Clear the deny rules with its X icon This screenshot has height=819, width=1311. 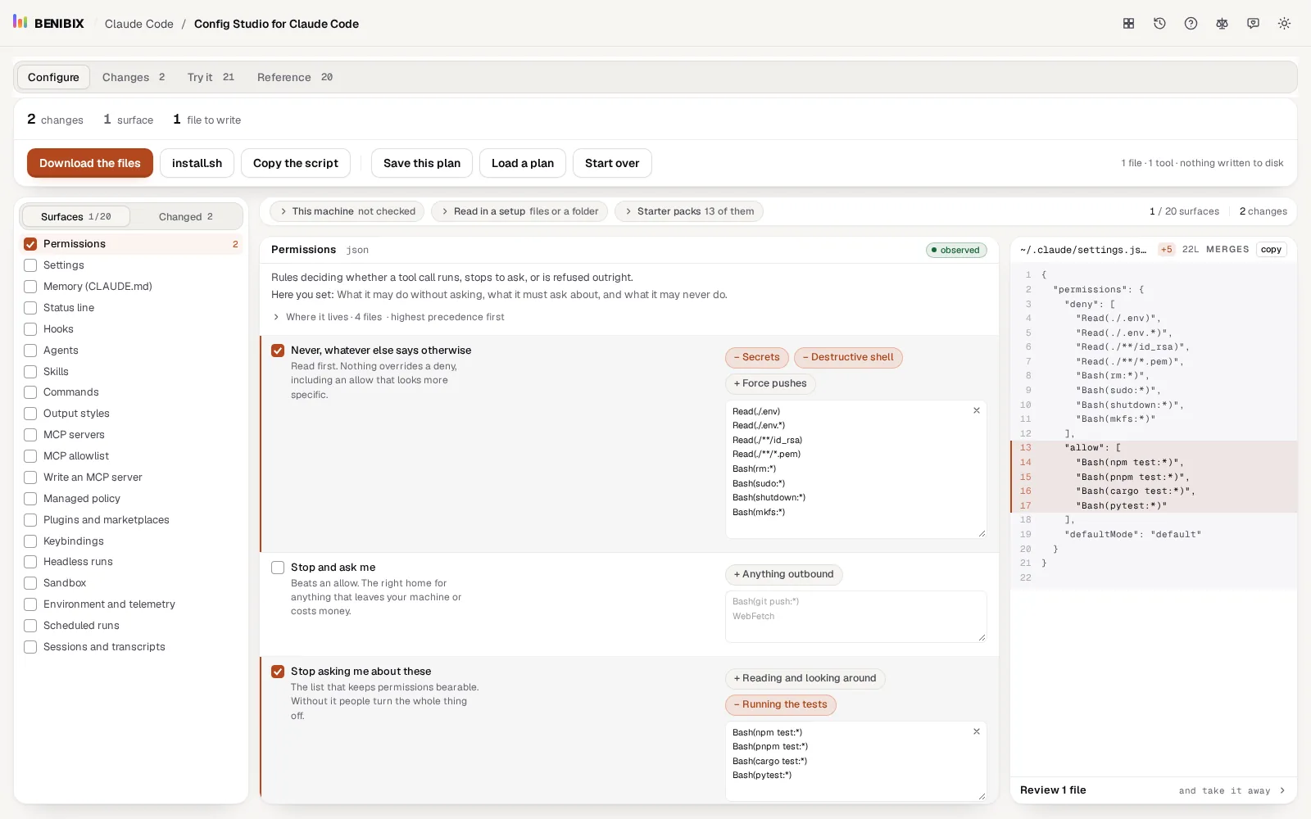[x=977, y=410]
